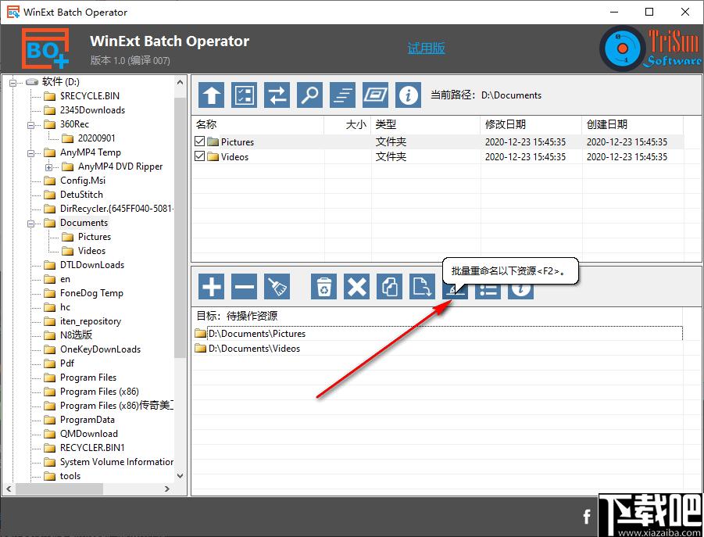This screenshot has width=704, height=537.
Task: Select QMDownload in folder tree
Action: (89, 434)
